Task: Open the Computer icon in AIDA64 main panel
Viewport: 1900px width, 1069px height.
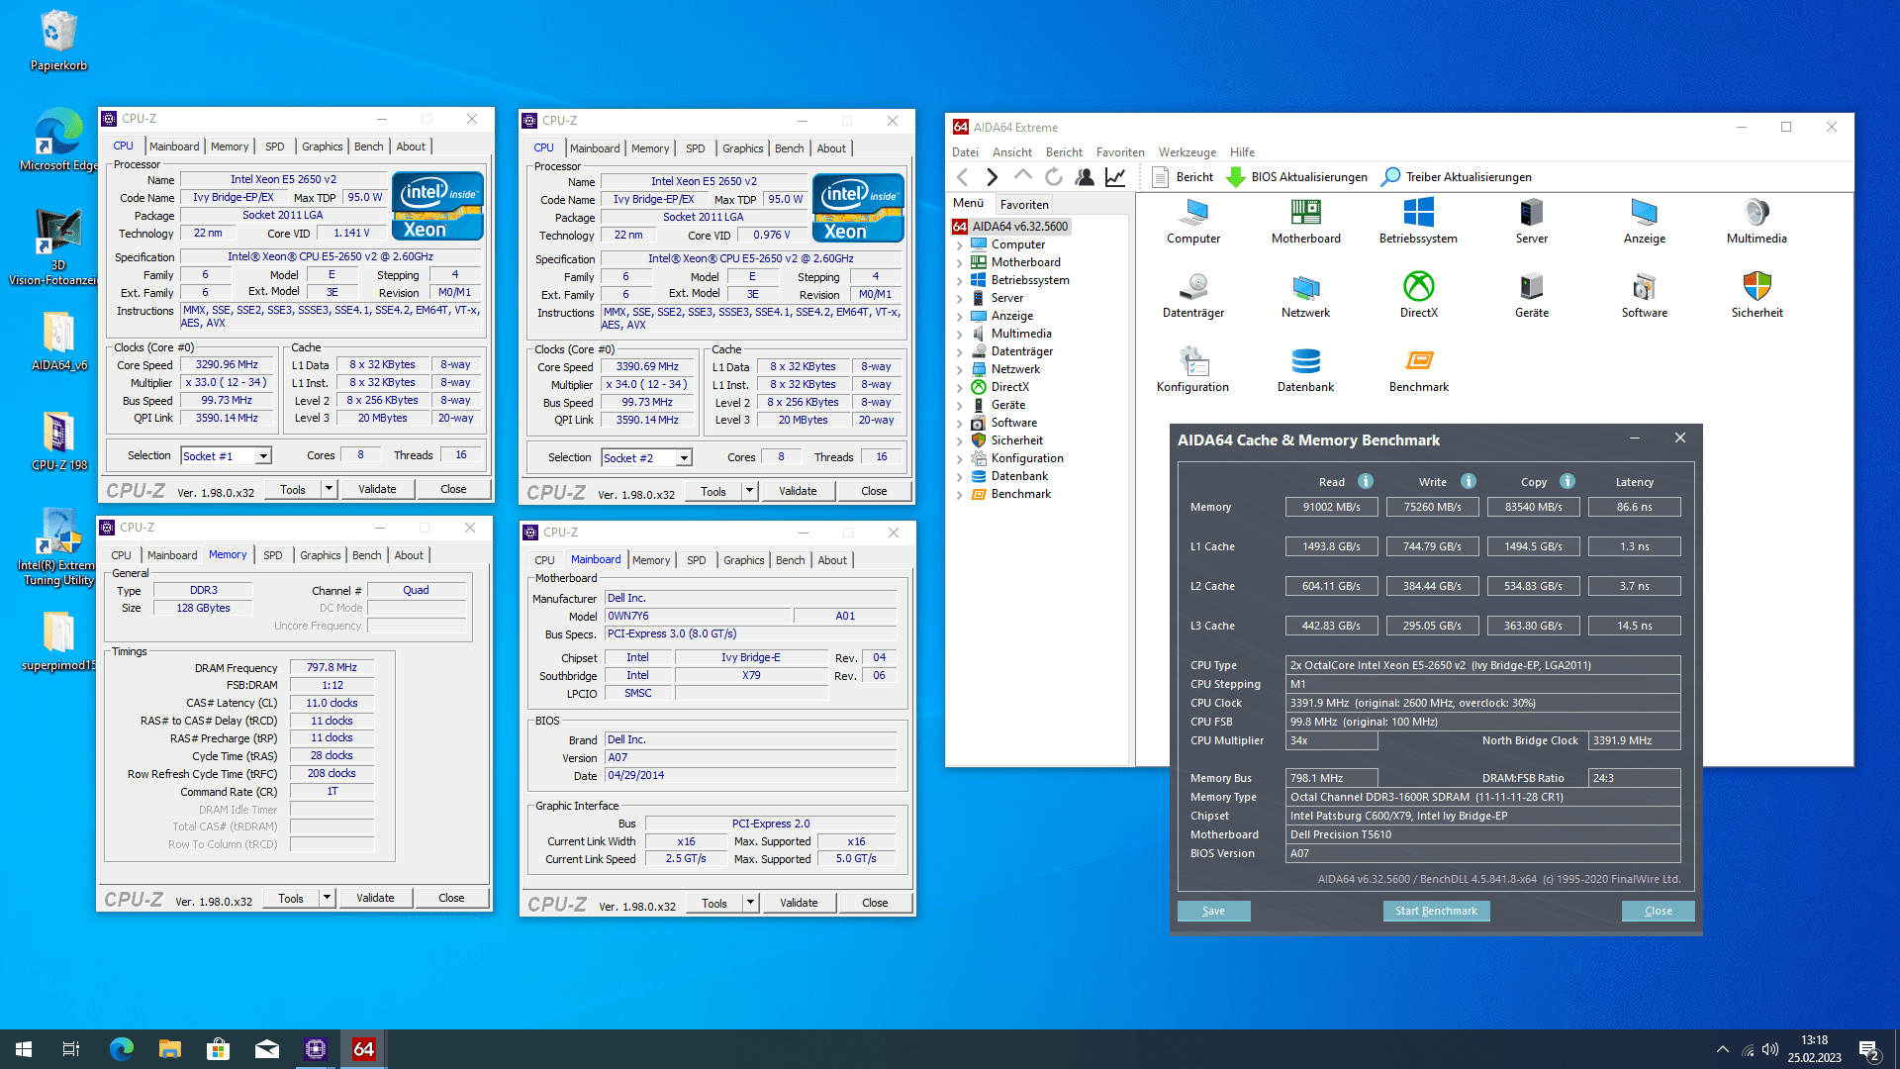Action: click(1193, 221)
